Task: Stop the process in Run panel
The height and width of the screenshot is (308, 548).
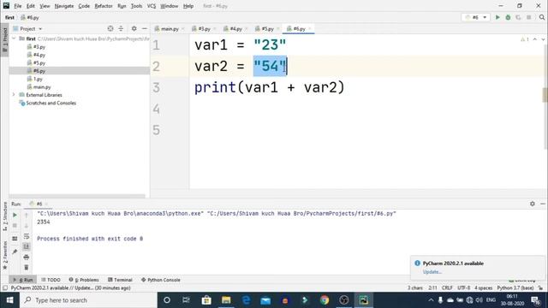Action: (x=15, y=226)
